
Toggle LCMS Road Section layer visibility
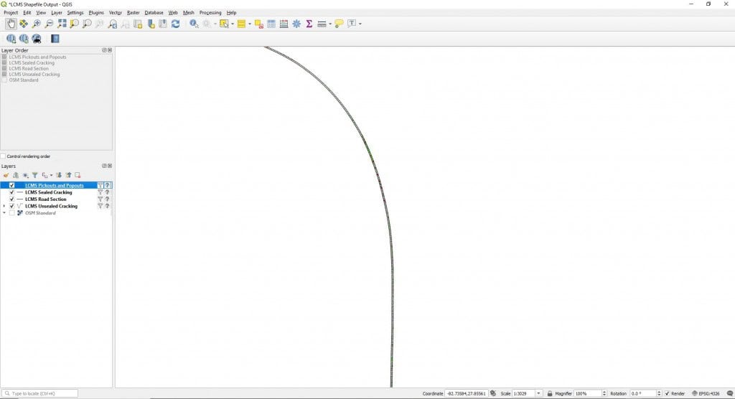coord(11,199)
